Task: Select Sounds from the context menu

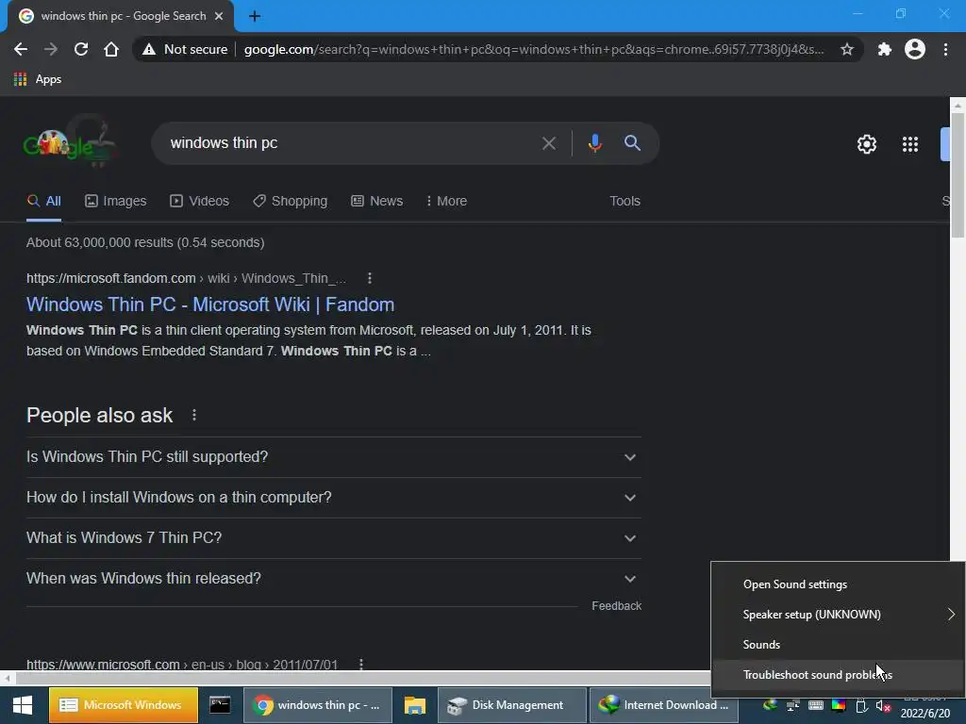Action: [838, 645]
